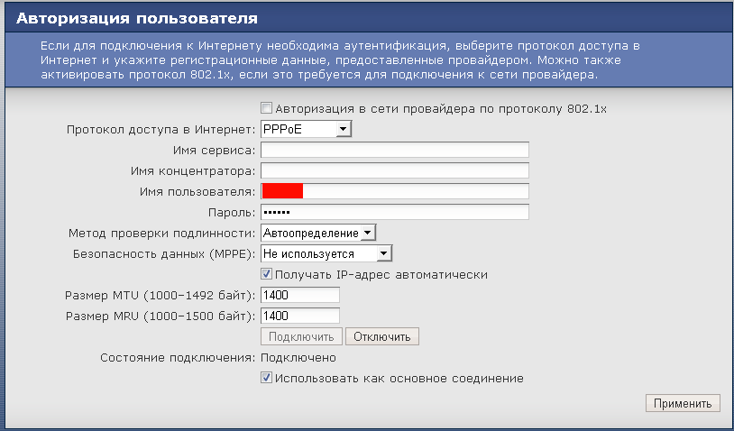The width and height of the screenshot is (734, 431).
Task: Enable 802.1x provider network authorization checkbox
Action: click(x=266, y=108)
